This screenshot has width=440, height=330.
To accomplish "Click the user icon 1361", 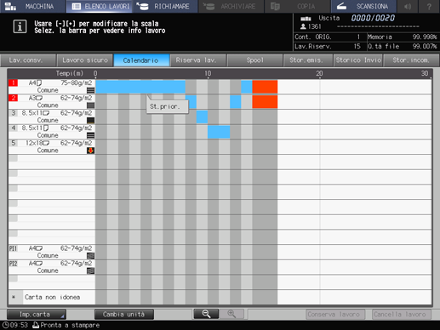I will pos(303,26).
